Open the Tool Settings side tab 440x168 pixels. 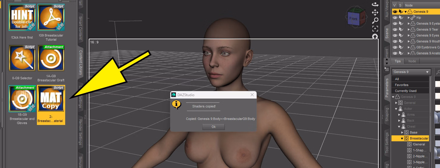(x=387, y=143)
